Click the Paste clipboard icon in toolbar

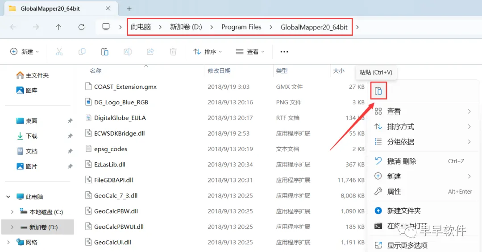point(104,52)
